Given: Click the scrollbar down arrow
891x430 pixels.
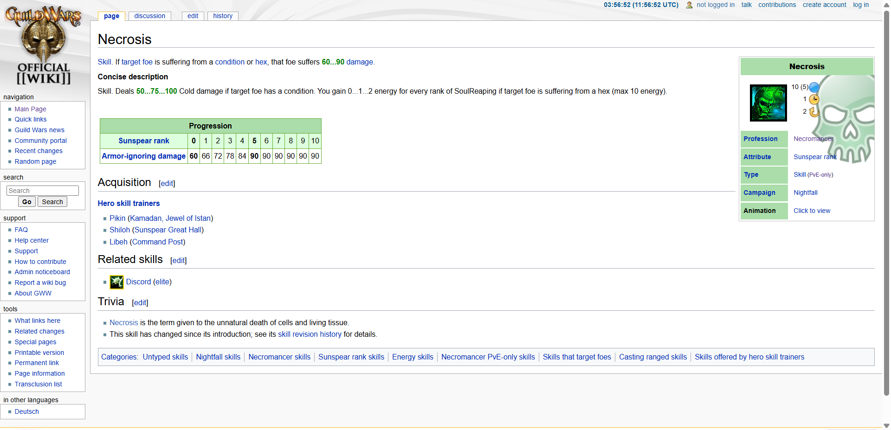Looking at the screenshot, I should click(x=886, y=425).
